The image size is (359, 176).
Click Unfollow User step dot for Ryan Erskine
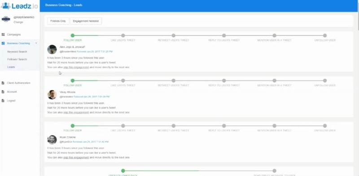coord(324,126)
